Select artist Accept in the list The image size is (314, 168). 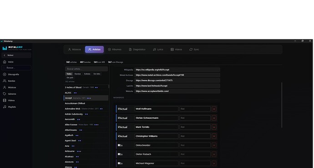[x=86, y=98]
